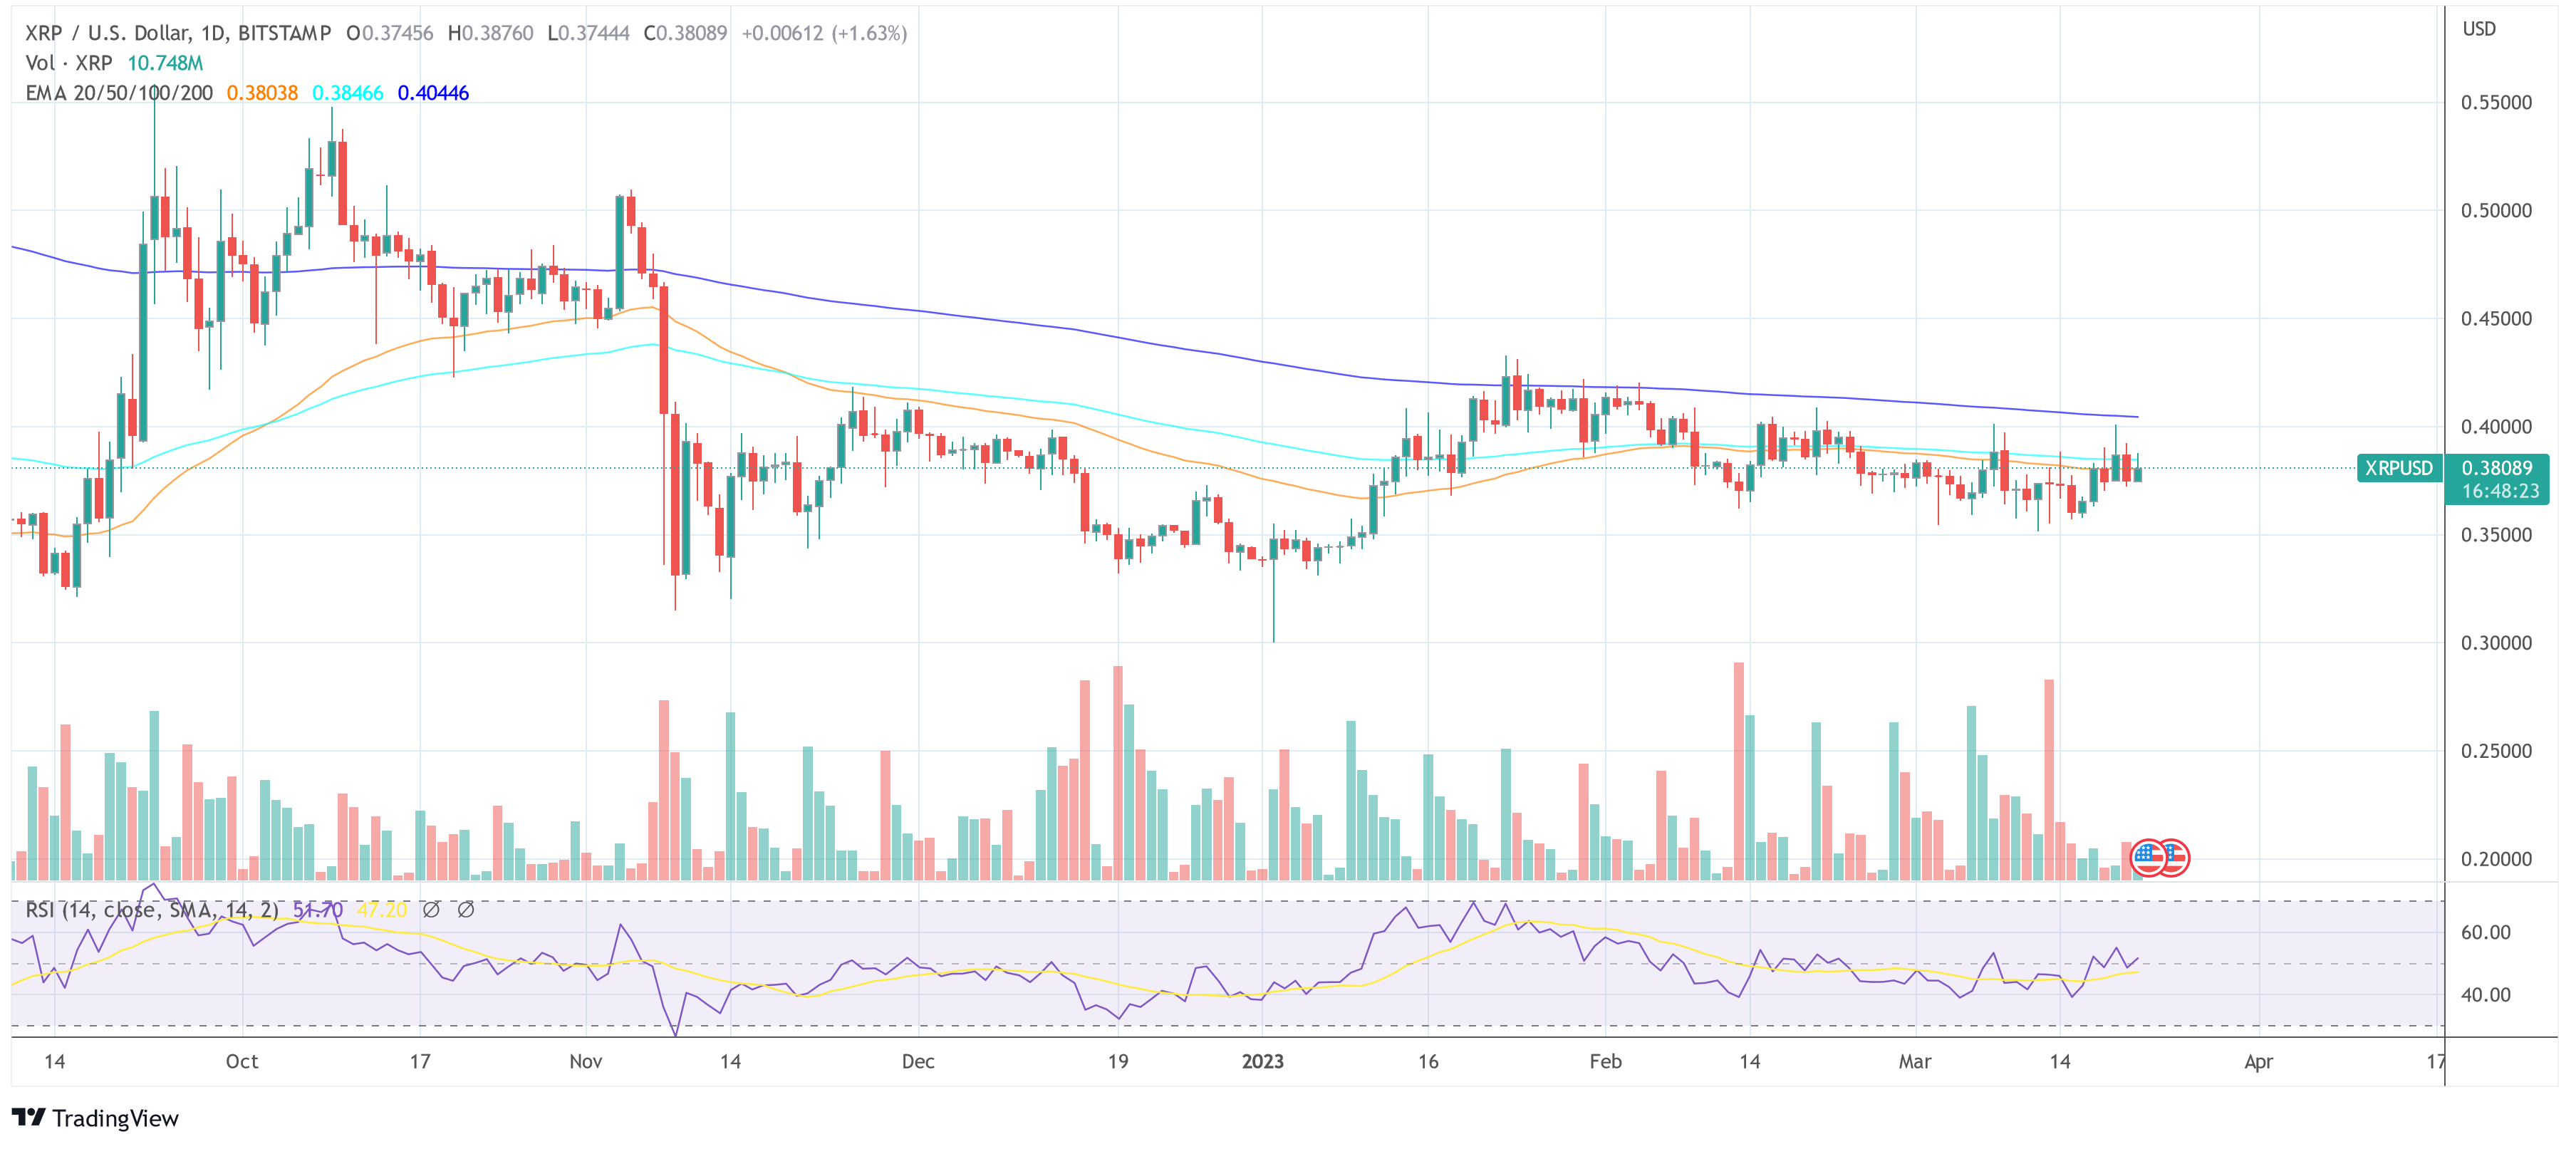Click the last ∅ symbol in RSI legend
Screen dimensions: 2576x1149
[466, 910]
